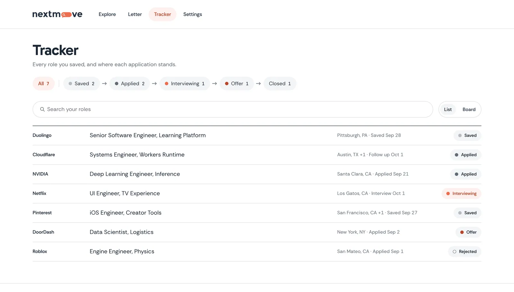514x292 pixels.
Task: Open Netflix's Interviewing status badge
Action: click(461, 193)
